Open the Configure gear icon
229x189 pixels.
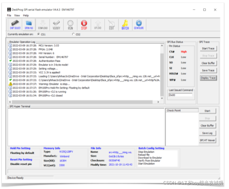pyautogui.click(x=139, y=25)
